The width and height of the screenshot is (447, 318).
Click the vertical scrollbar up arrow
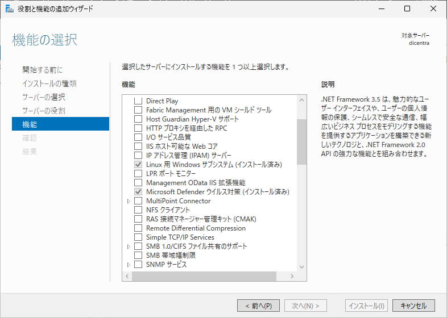point(301,100)
